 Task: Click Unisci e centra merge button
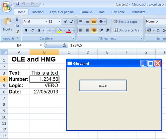[126, 30]
